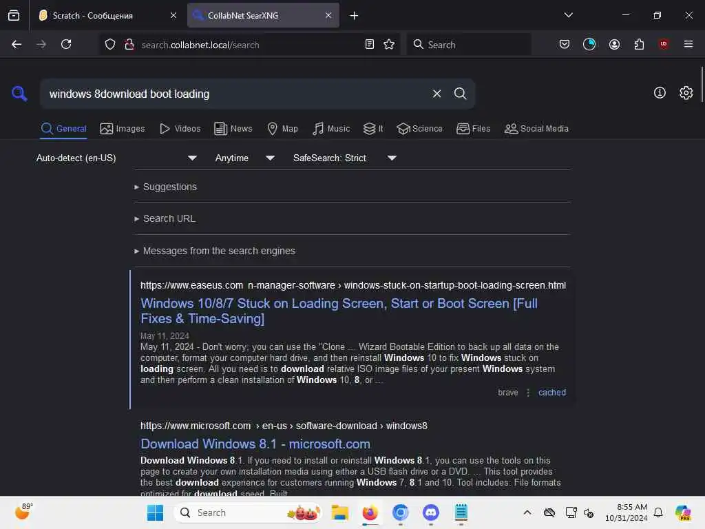Viewport: 705px width, 529px height.
Task: Click the Firefox toolbar Search box
Action: (x=468, y=44)
